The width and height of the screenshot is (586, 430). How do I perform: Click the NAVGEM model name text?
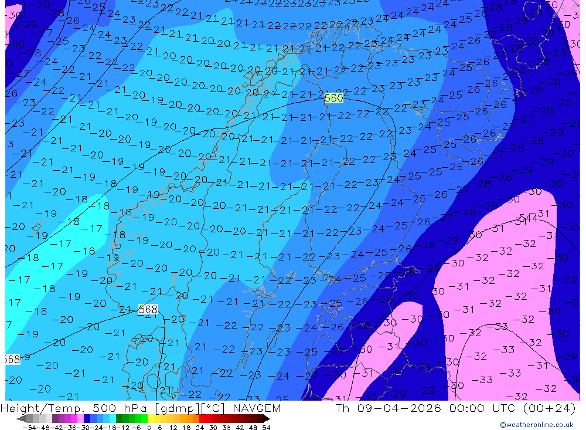click(x=257, y=408)
